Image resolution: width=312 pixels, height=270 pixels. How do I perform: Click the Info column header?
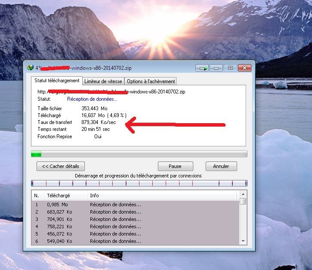point(162,196)
